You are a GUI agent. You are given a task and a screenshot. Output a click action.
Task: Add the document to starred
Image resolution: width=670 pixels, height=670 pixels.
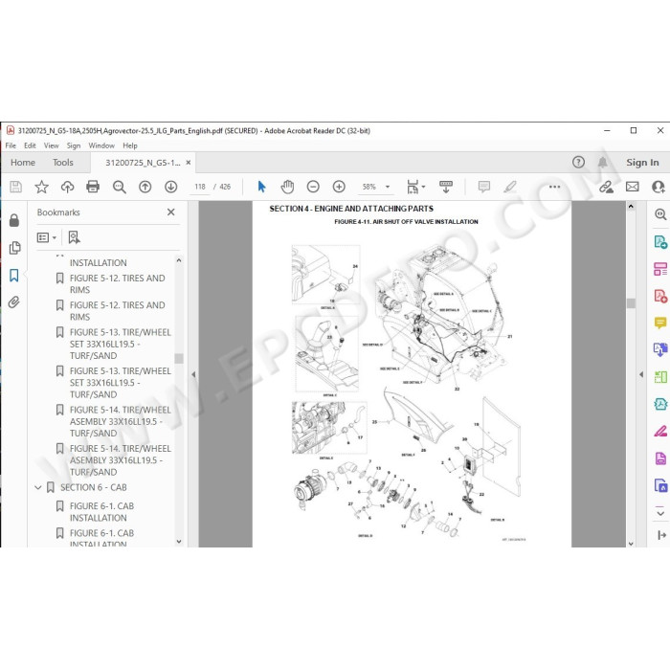coord(41,187)
